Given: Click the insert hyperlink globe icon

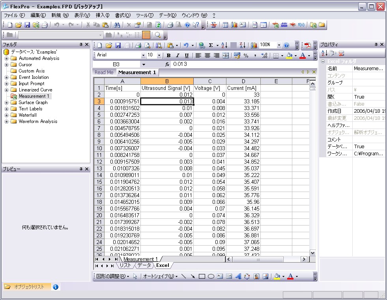Looking at the screenshot, I should point(202,45).
